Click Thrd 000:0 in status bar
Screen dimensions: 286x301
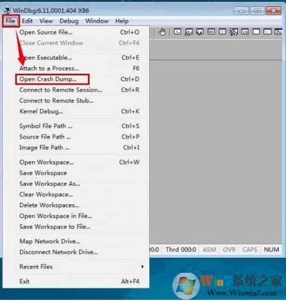[181, 250]
